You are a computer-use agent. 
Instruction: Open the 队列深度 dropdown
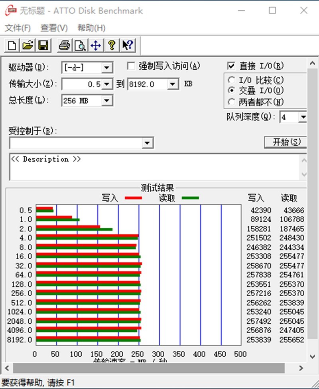[304, 117]
